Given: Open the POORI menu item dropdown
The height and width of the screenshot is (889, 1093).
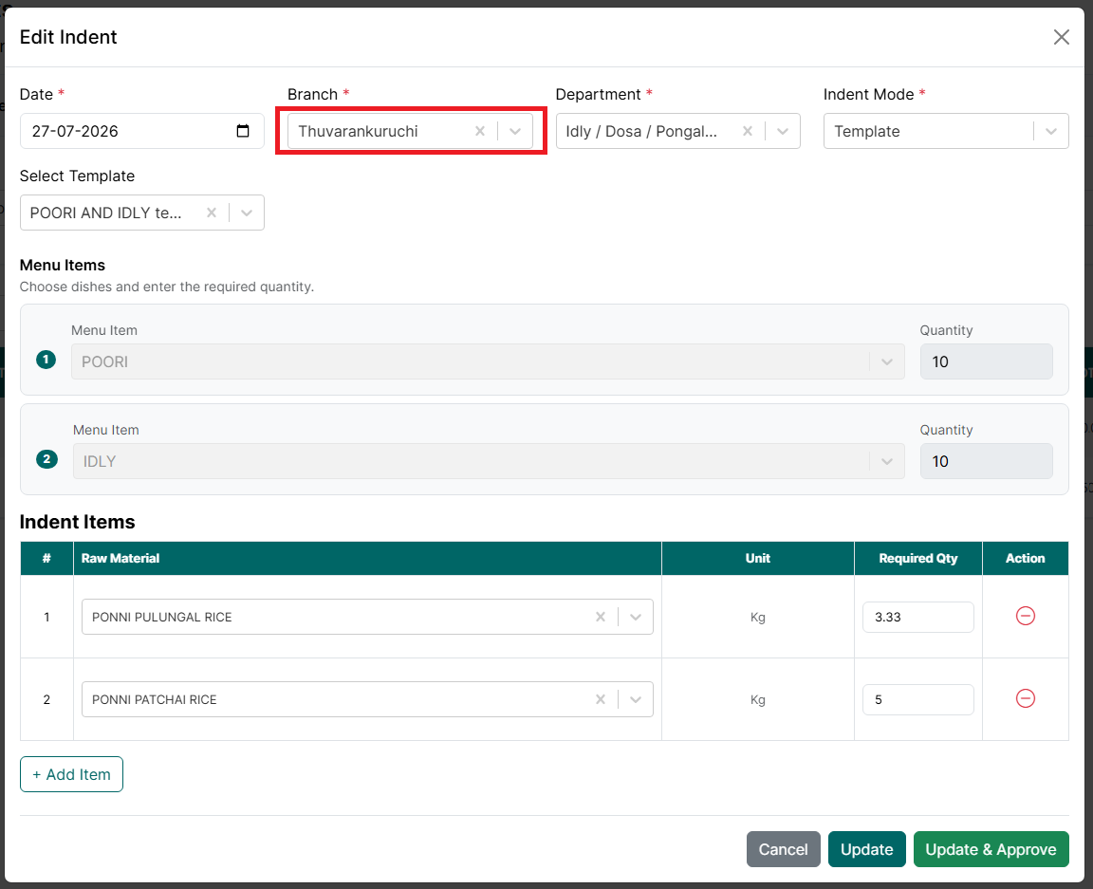Looking at the screenshot, I should point(887,361).
